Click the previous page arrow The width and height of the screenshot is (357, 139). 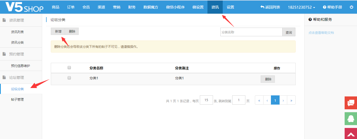[267, 100]
